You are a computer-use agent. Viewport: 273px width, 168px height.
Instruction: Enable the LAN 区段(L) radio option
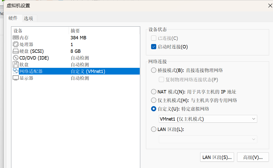point(154,129)
